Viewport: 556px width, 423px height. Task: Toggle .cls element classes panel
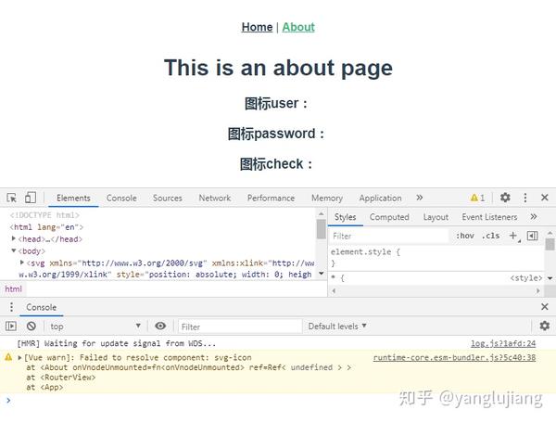(x=491, y=236)
